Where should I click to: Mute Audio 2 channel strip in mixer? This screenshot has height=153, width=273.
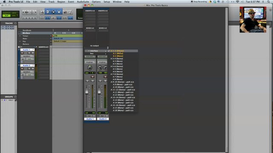pos(105,81)
